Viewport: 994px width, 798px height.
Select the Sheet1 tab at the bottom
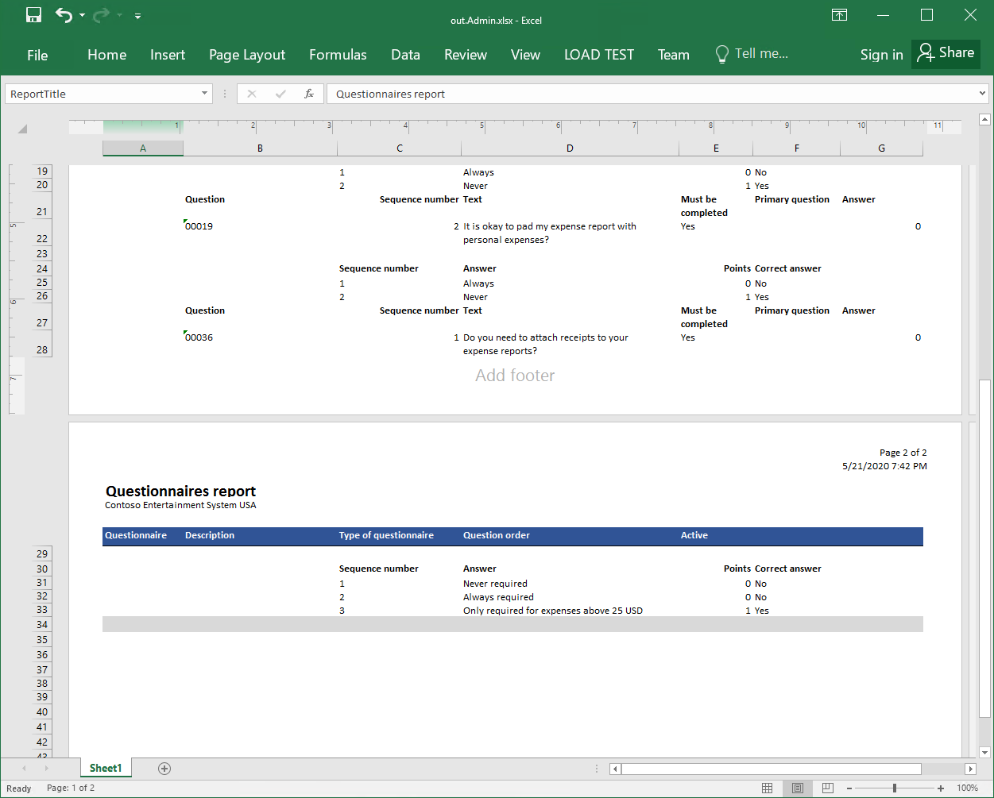pyautogui.click(x=106, y=768)
